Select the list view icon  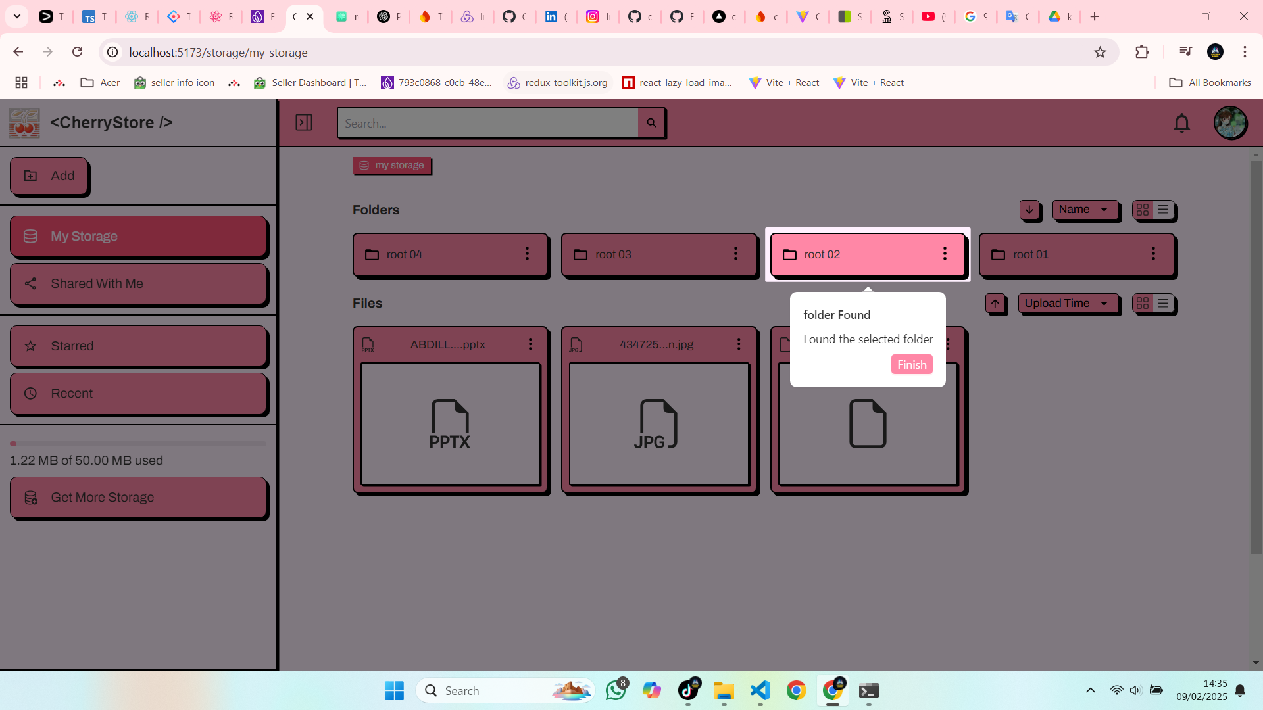pos(1163,209)
